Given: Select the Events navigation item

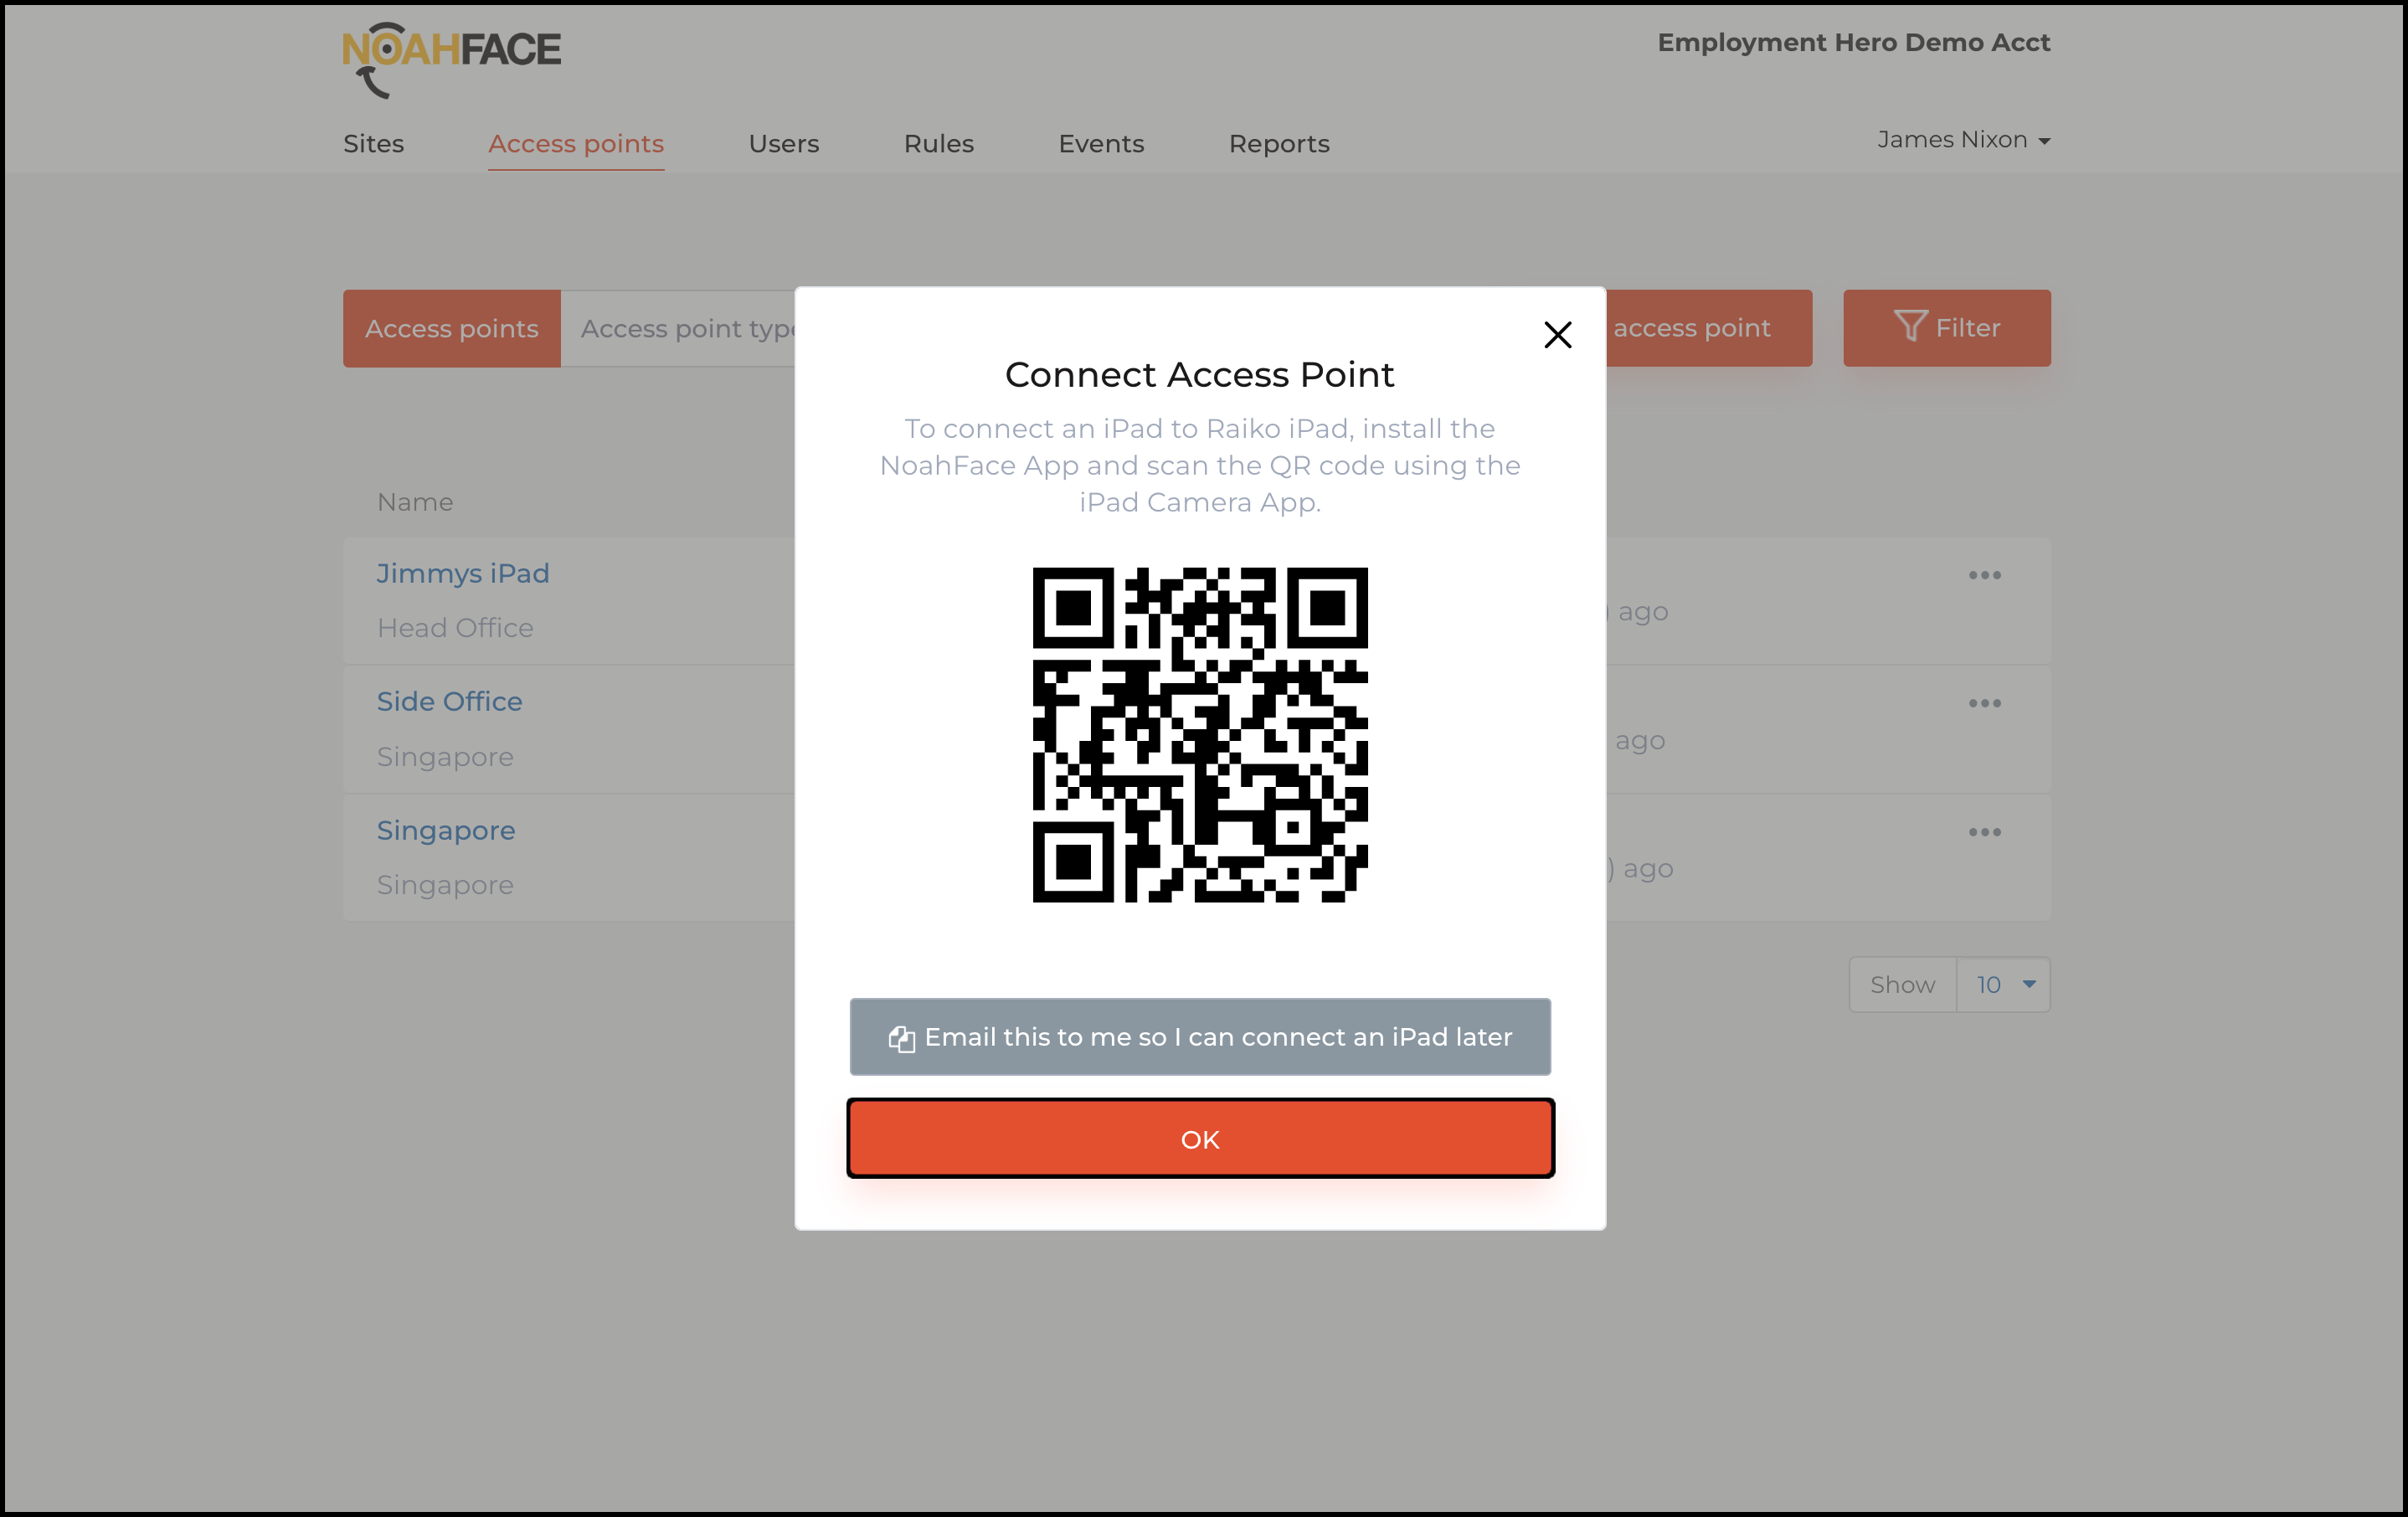Looking at the screenshot, I should 1100,144.
